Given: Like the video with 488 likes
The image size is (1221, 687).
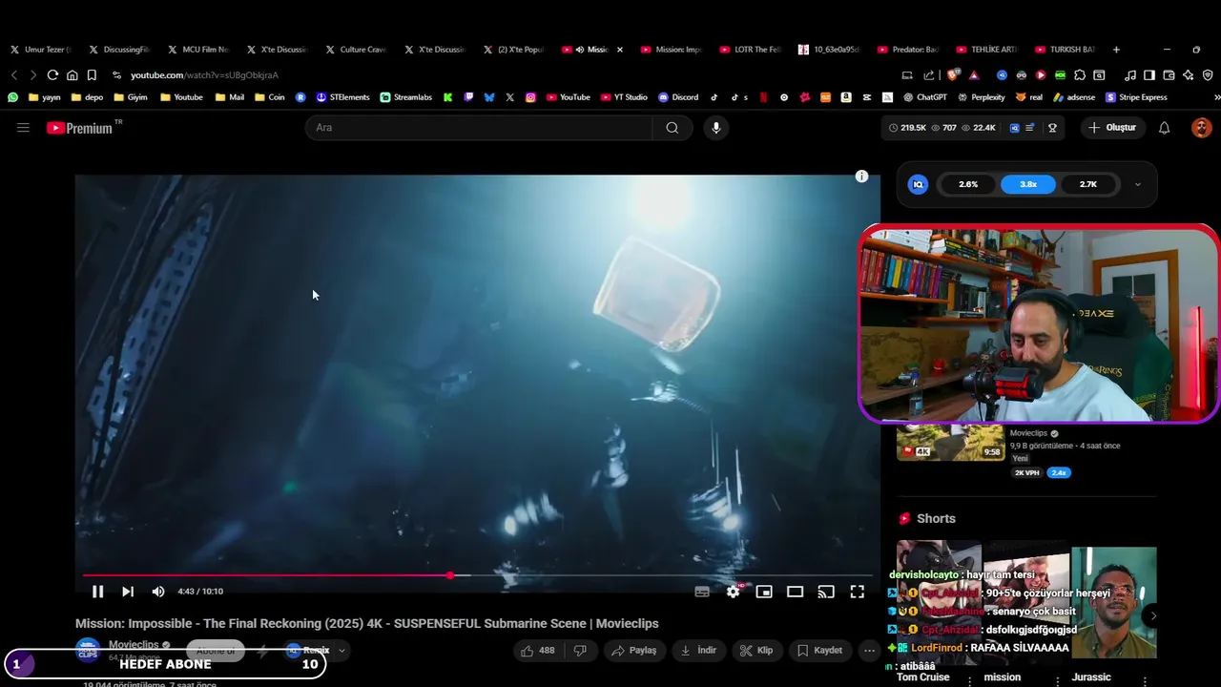Looking at the screenshot, I should pos(537,651).
